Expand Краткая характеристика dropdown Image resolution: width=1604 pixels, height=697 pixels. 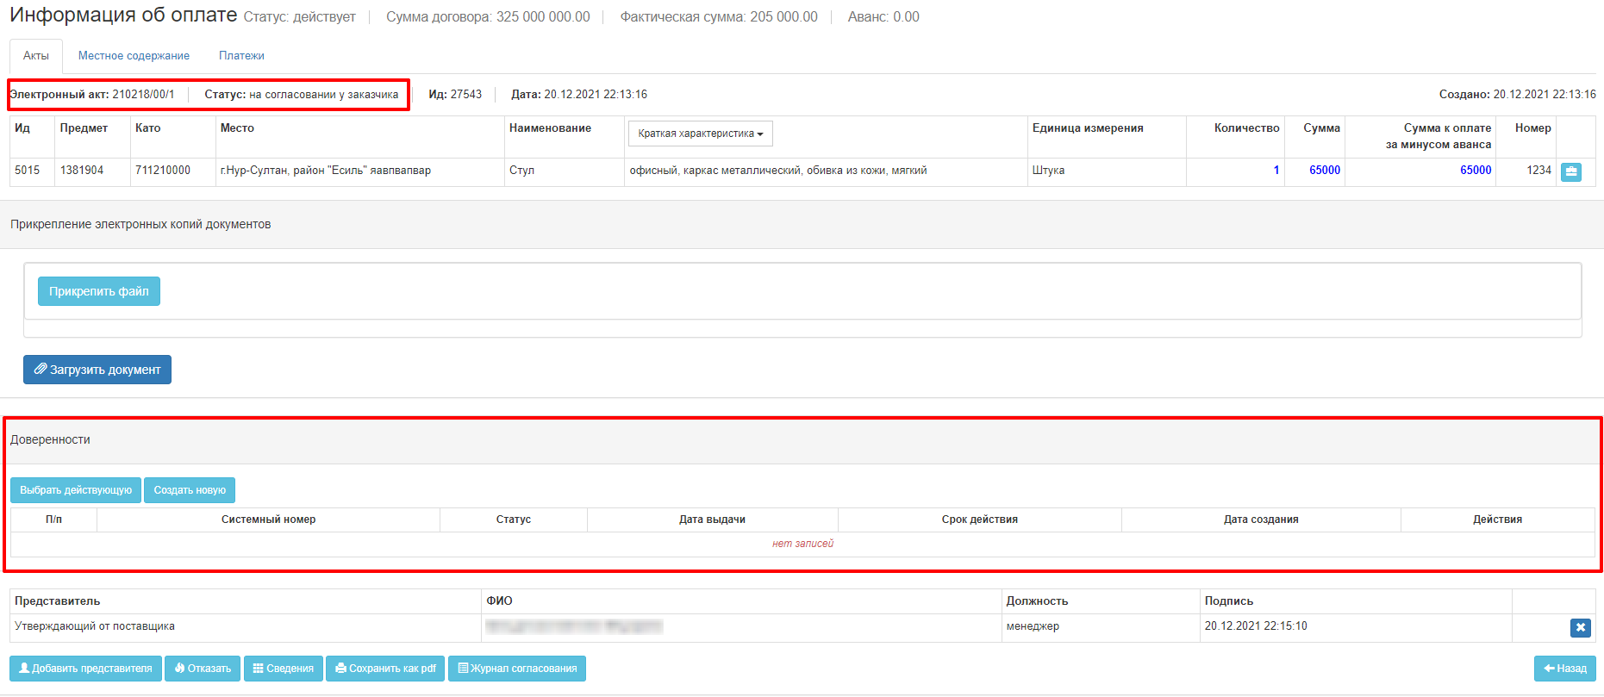coord(700,134)
